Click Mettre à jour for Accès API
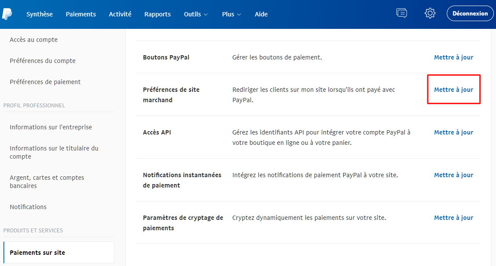Image resolution: width=496 pixels, height=266 pixels. coord(453,132)
